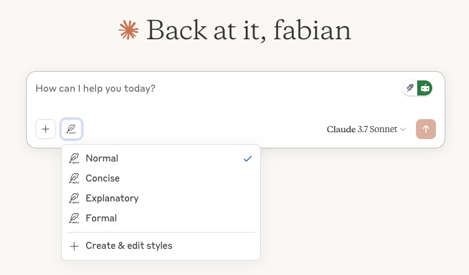Pick the Formal style
Screen dimensions: 469x275
tap(101, 218)
